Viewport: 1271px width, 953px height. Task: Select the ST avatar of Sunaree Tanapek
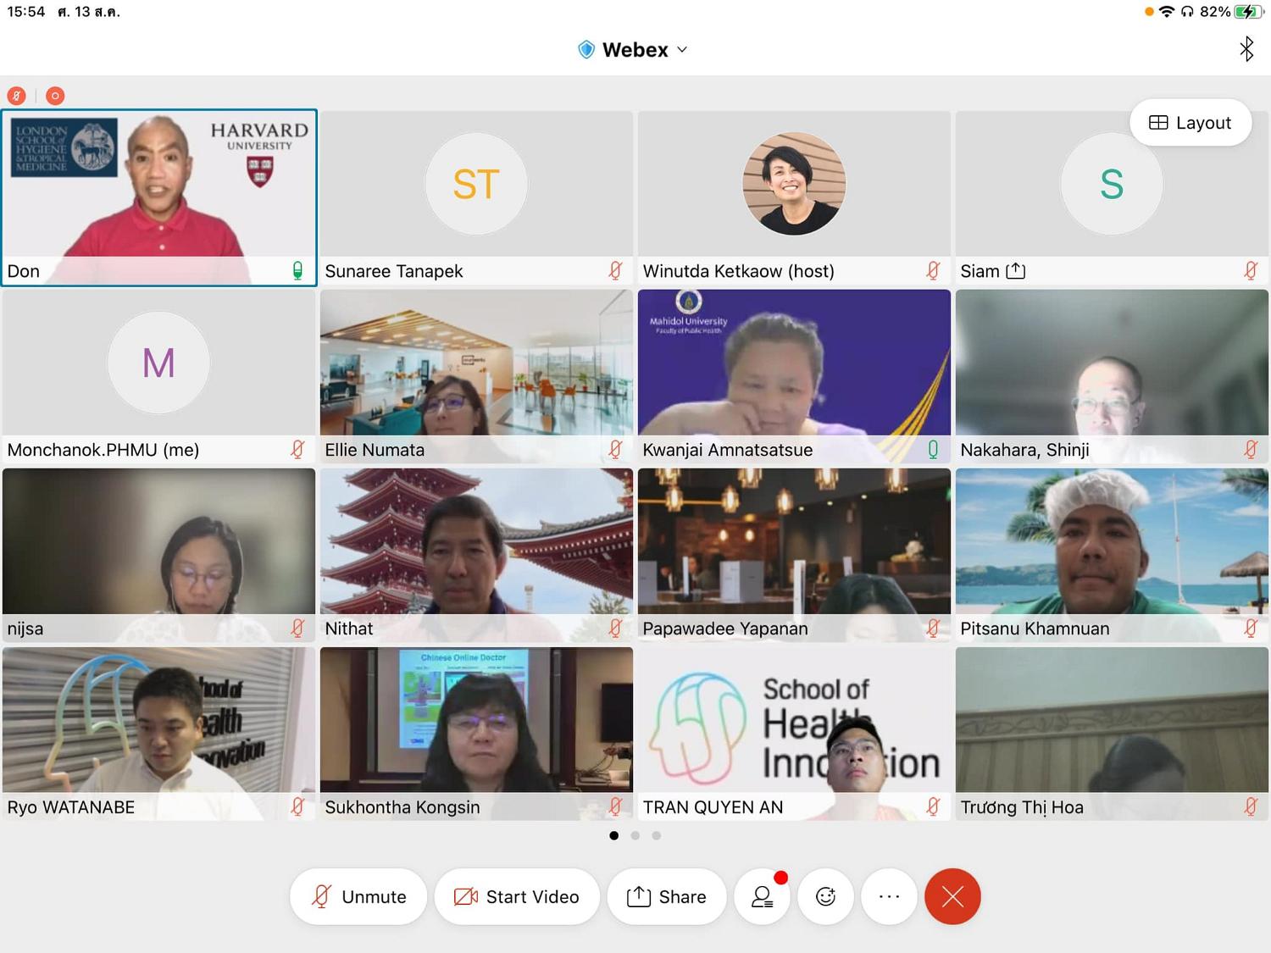click(x=476, y=184)
